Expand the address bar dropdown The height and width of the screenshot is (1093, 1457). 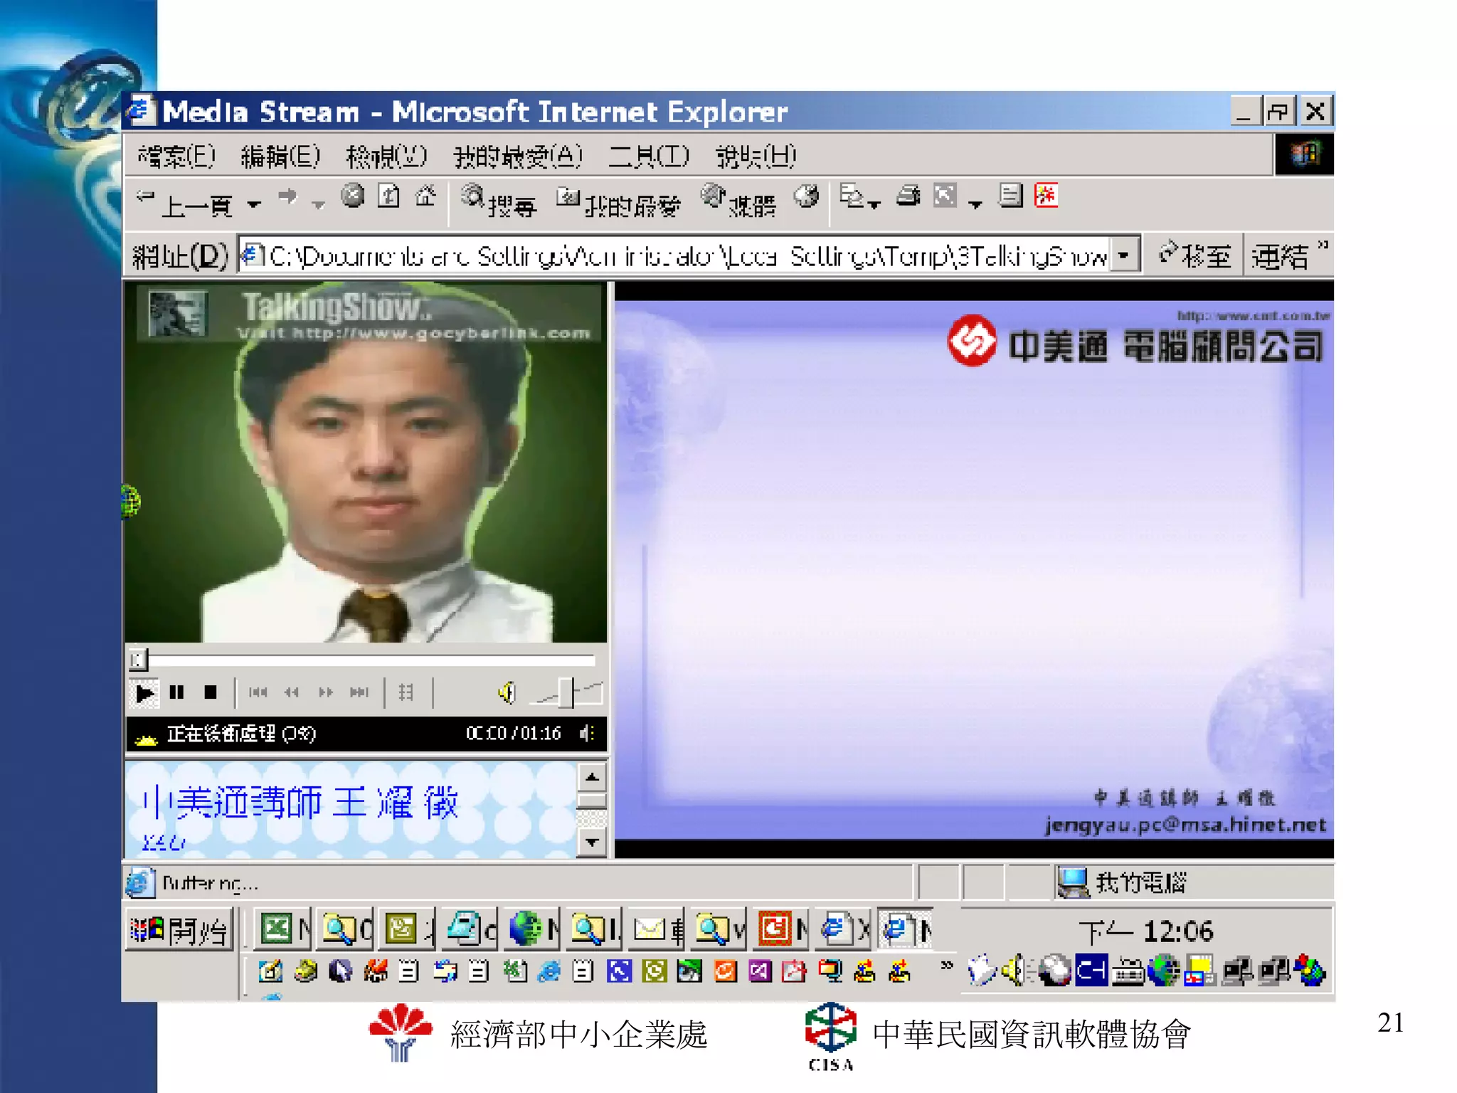[x=1123, y=255]
